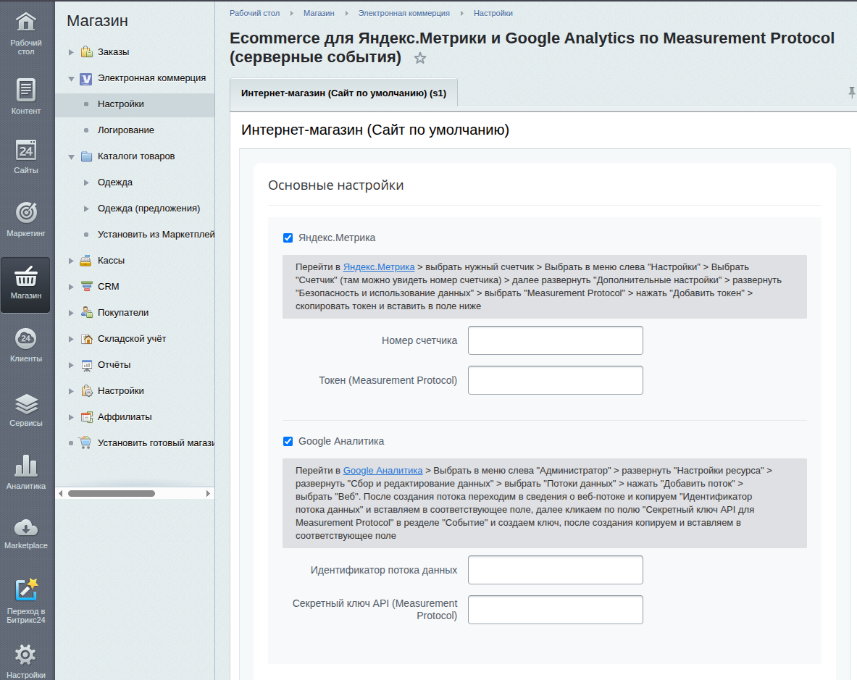Collapse the Электронная коммерция tree node
The height and width of the screenshot is (680, 857).
71,79
